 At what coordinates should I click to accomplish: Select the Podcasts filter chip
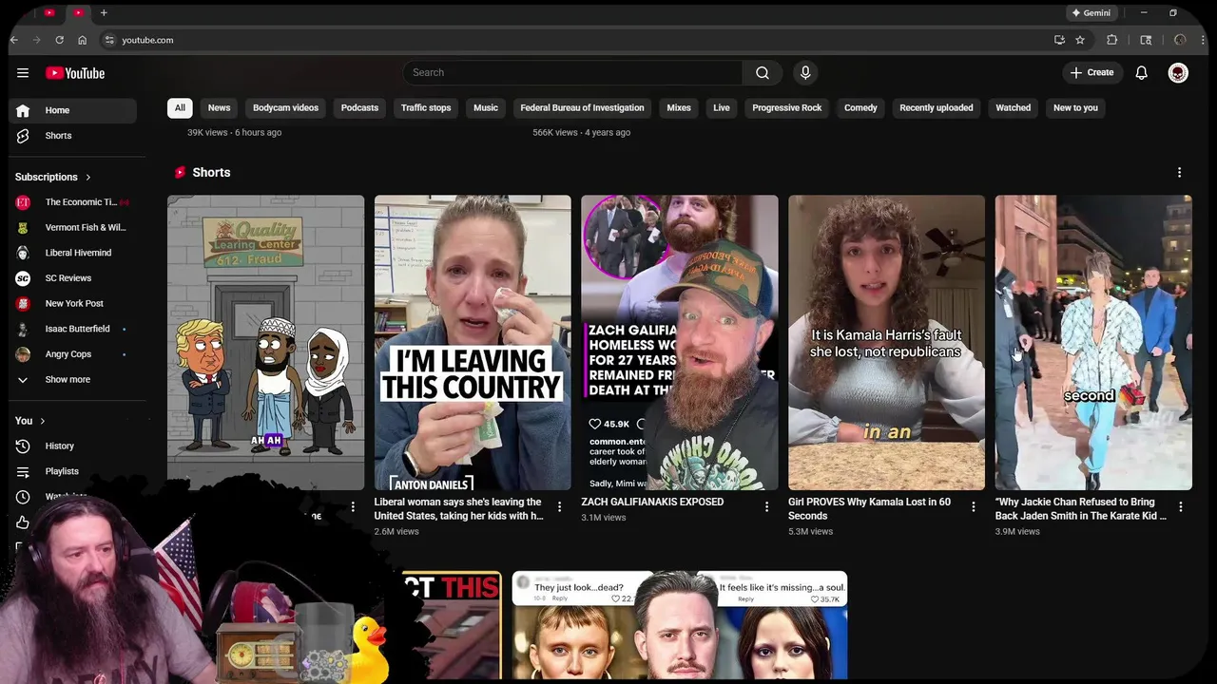pos(359,108)
